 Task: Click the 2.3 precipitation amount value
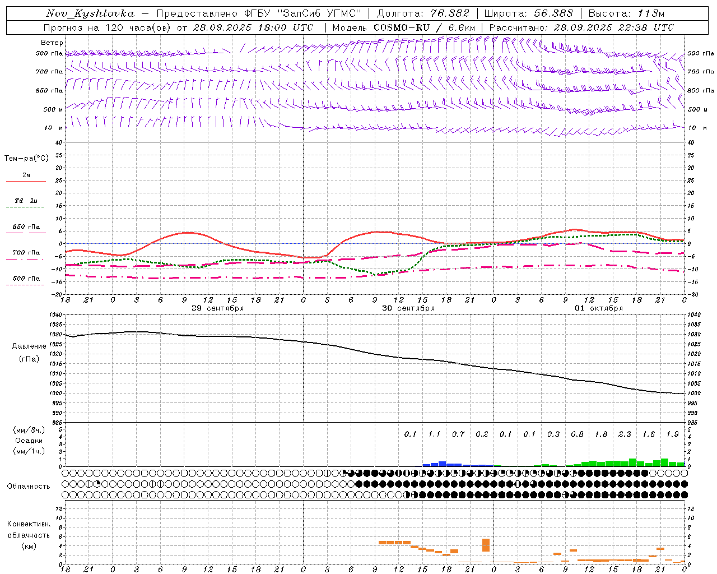[625, 434]
